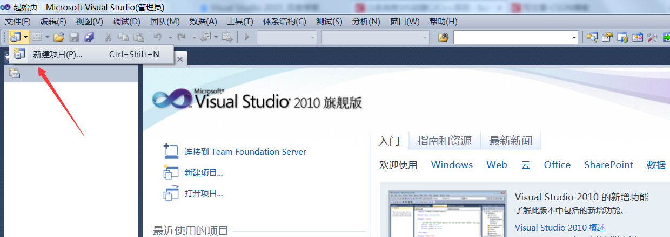Image resolution: width=670 pixels, height=237 pixels.
Task: Switch to the 入门 tab
Action: click(x=389, y=141)
